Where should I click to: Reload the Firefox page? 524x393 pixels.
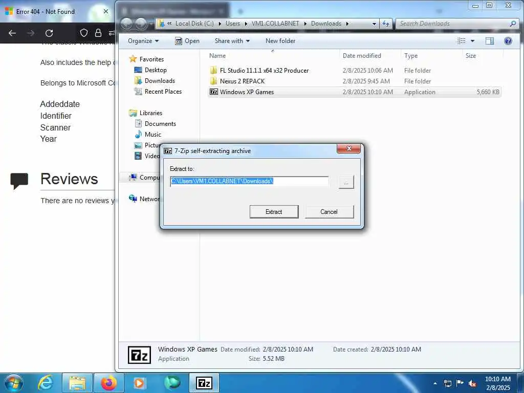click(x=49, y=33)
